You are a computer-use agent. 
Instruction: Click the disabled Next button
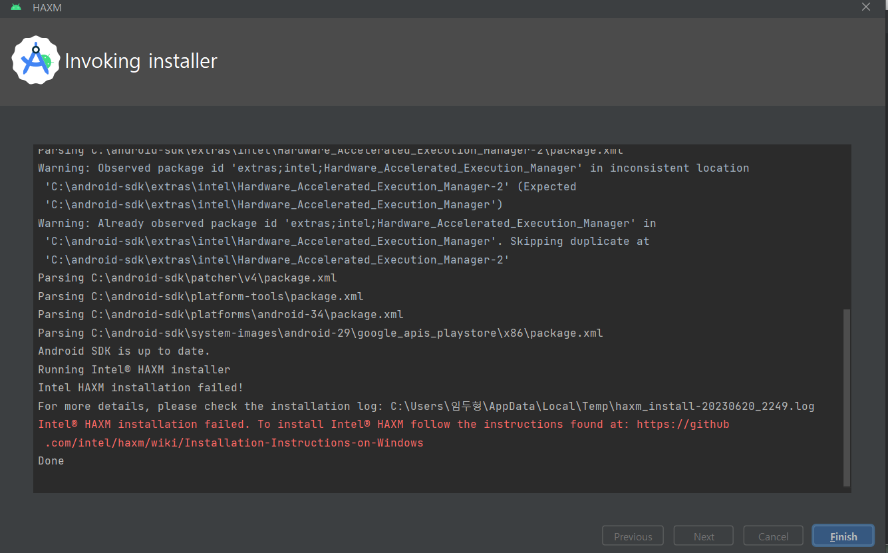point(703,536)
